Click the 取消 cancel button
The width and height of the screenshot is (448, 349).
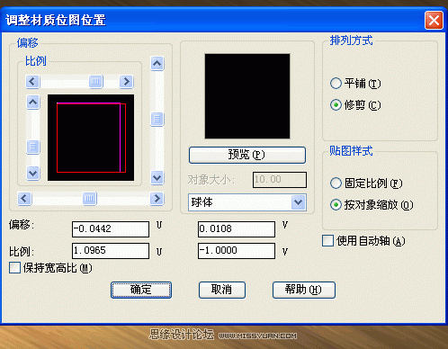222,290
